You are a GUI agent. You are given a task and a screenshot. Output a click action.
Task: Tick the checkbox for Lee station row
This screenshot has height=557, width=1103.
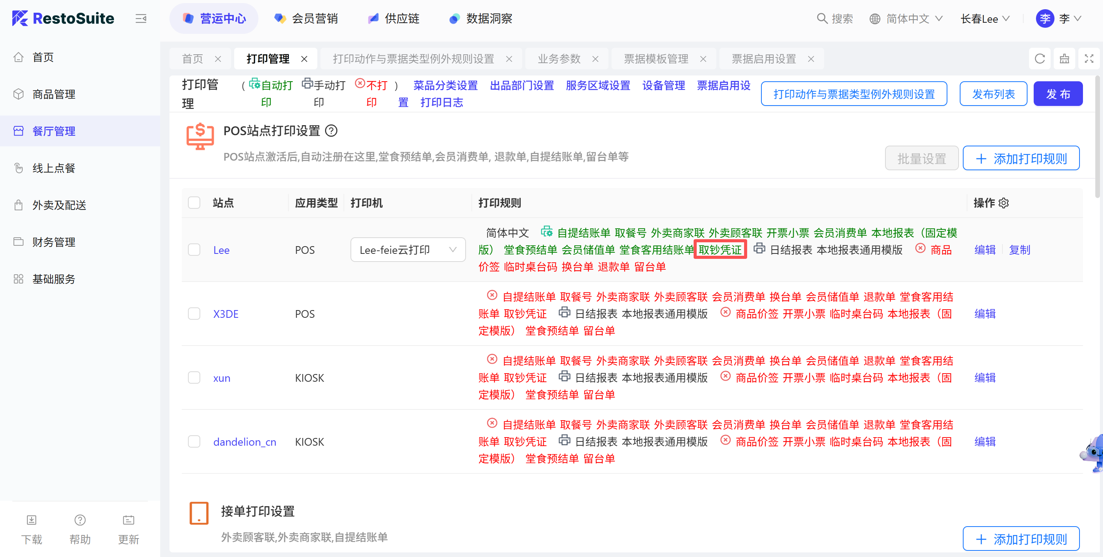tap(194, 250)
